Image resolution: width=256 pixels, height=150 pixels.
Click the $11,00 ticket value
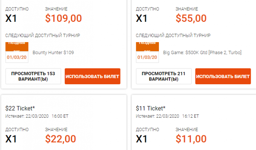(x=191, y=139)
